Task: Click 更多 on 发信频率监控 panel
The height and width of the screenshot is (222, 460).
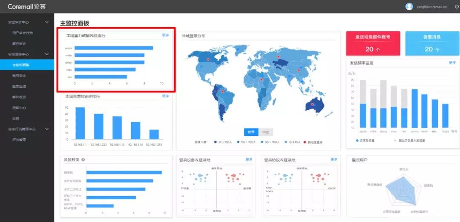Action: tap(452, 62)
